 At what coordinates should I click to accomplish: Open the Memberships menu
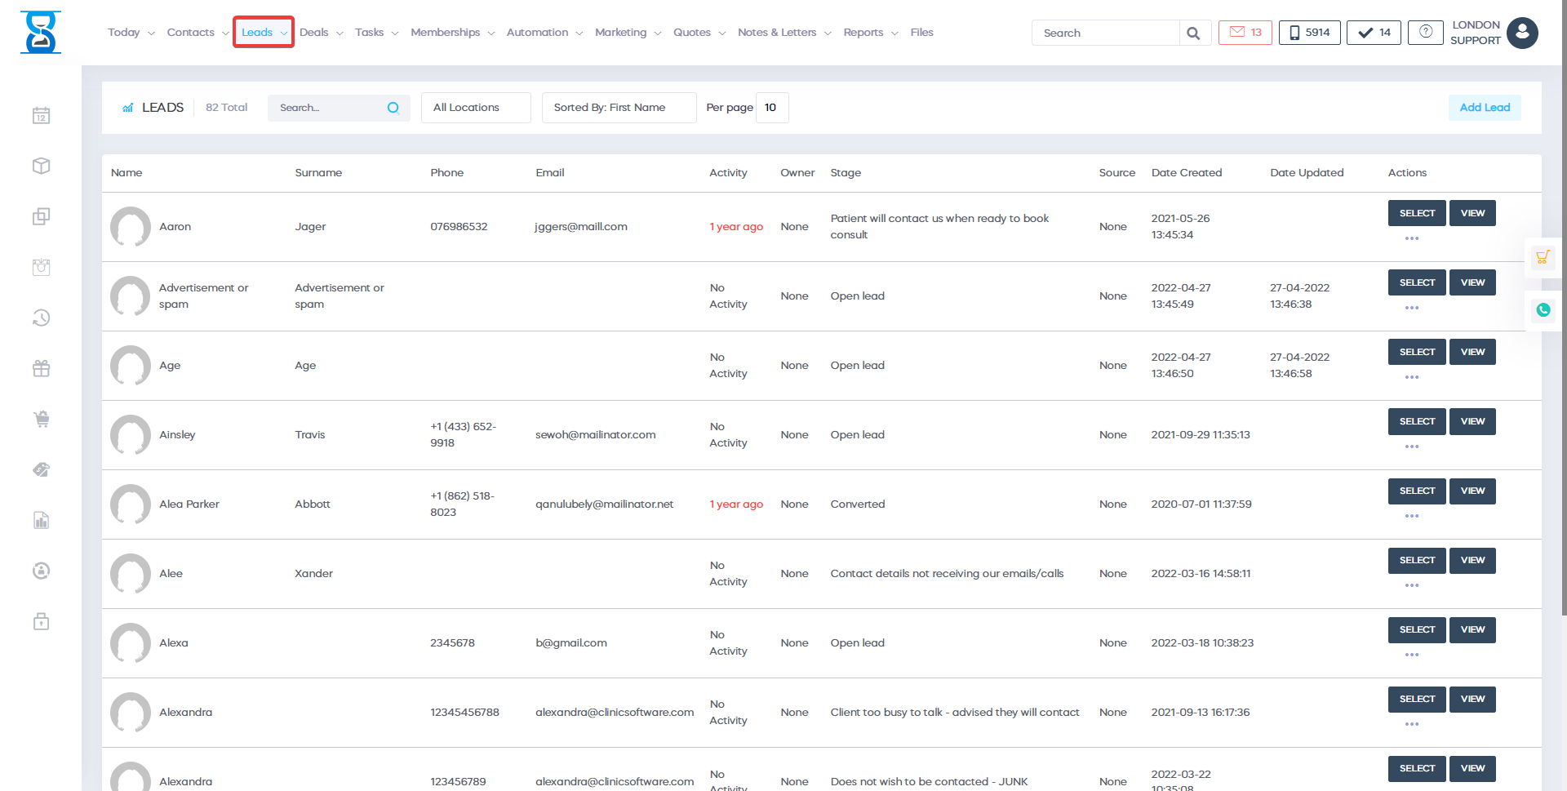(452, 33)
